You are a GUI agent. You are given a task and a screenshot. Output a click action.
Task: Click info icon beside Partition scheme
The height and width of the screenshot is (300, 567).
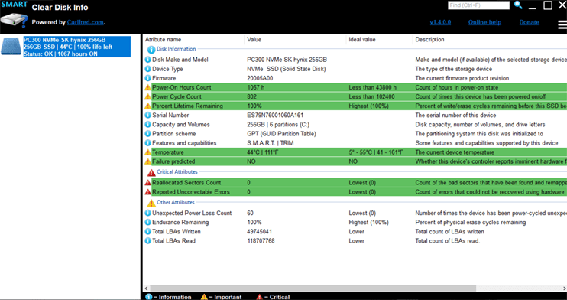(x=148, y=134)
